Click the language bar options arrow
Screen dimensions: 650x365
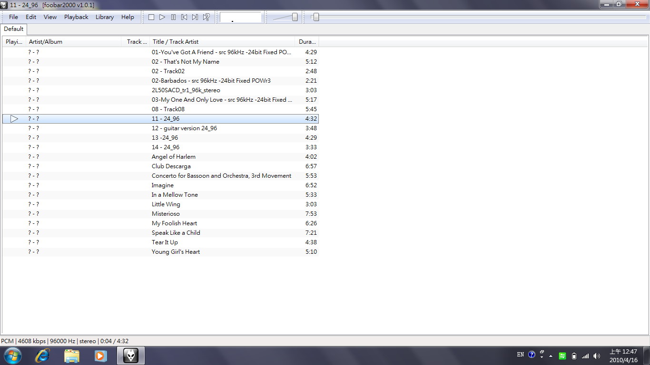pyautogui.click(x=542, y=357)
